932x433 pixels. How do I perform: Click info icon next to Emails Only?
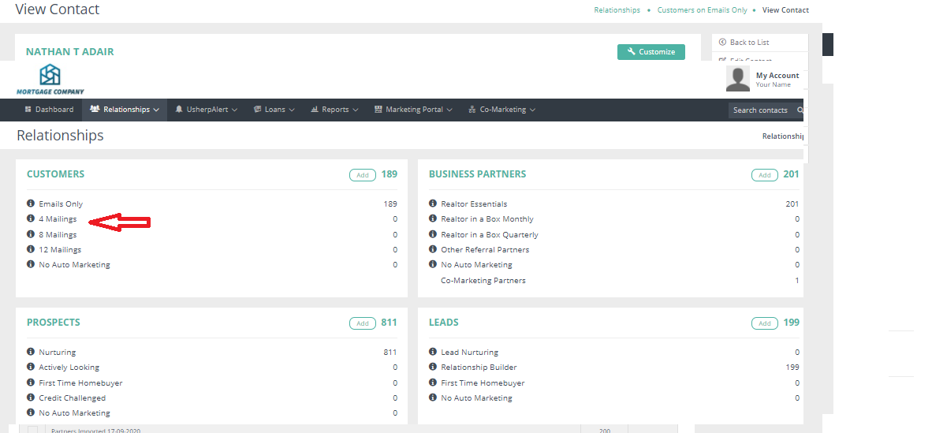coord(31,203)
